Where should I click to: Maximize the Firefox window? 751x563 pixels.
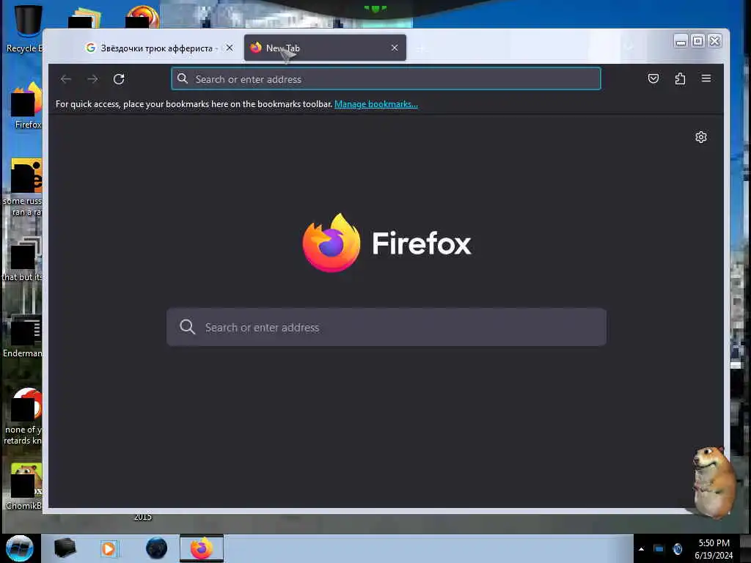point(698,42)
